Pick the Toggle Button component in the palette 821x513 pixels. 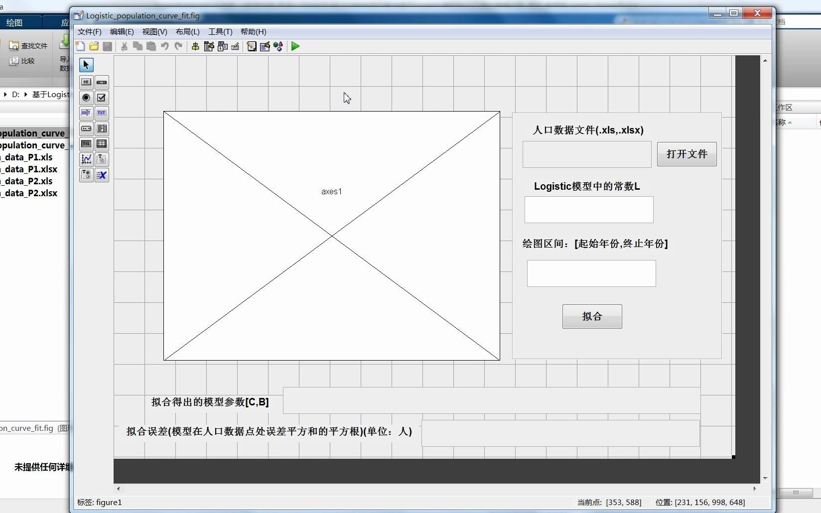point(86,144)
